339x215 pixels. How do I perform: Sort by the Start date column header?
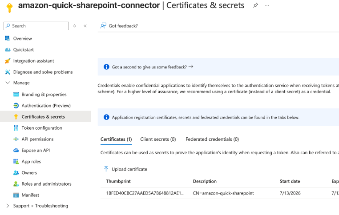tap(290, 181)
